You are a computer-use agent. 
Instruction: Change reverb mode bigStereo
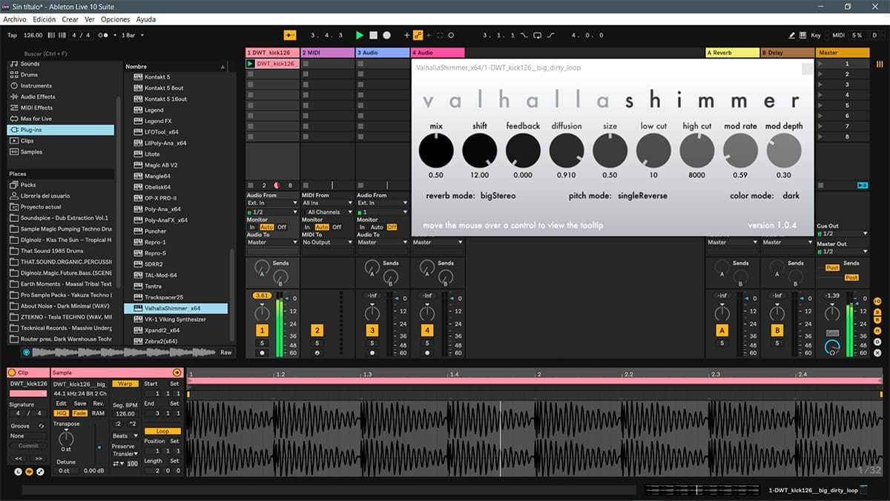click(x=498, y=196)
